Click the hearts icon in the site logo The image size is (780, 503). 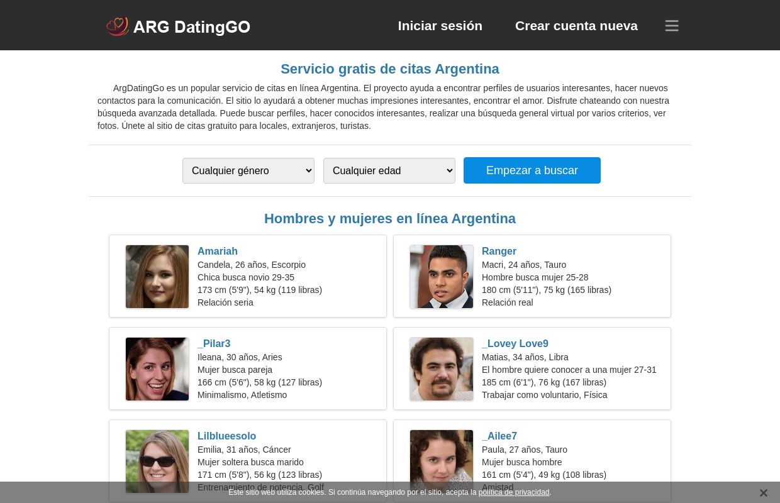(x=118, y=26)
